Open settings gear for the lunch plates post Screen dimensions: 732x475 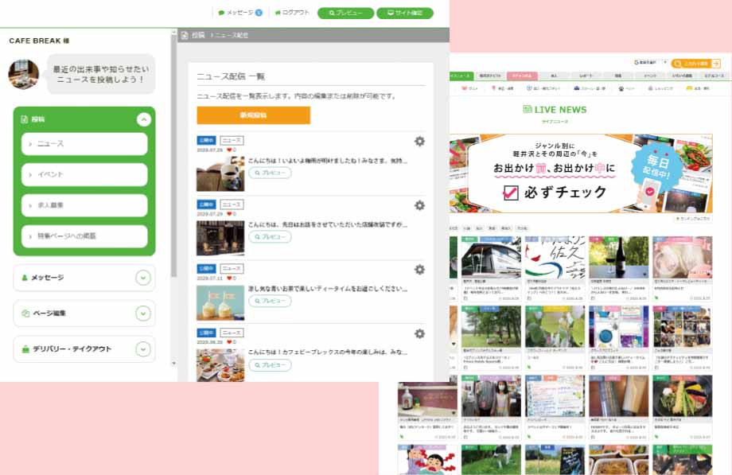(419, 333)
